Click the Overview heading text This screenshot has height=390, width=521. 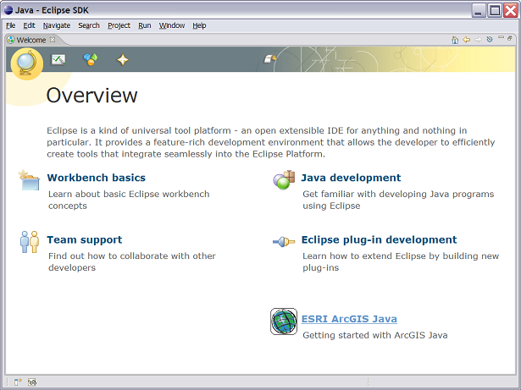tap(91, 96)
